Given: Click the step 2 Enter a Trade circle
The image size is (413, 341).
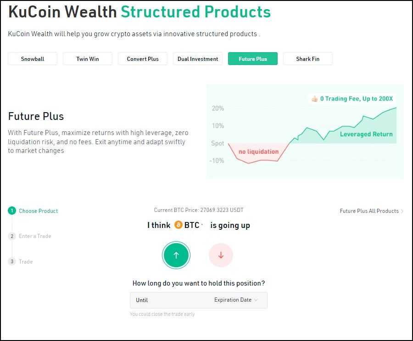Looking at the screenshot, I should pyautogui.click(x=12, y=236).
